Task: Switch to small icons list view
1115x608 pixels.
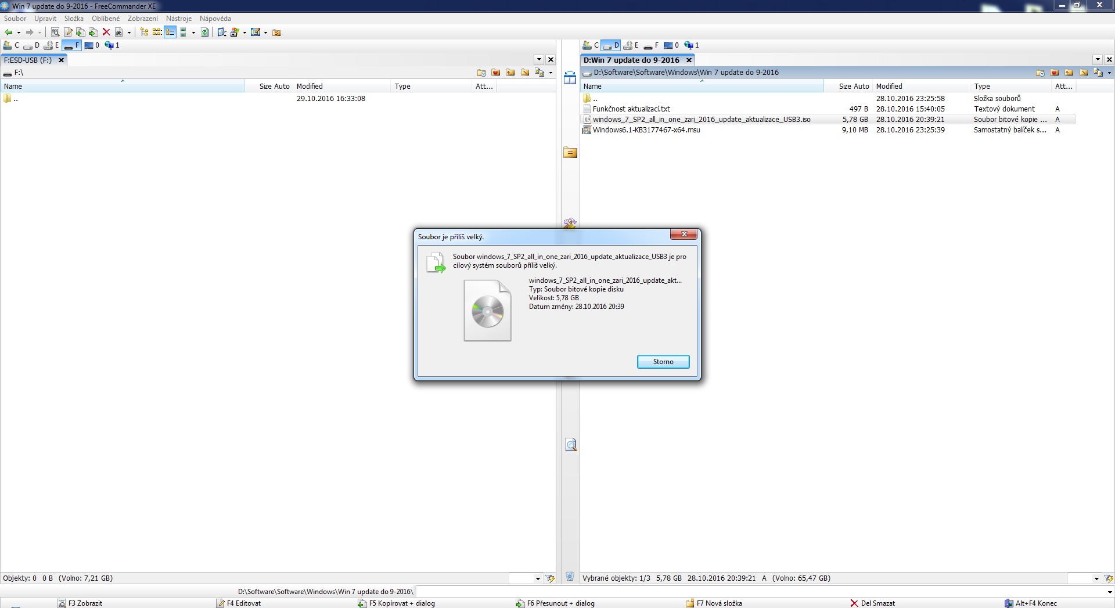Action: (x=157, y=33)
